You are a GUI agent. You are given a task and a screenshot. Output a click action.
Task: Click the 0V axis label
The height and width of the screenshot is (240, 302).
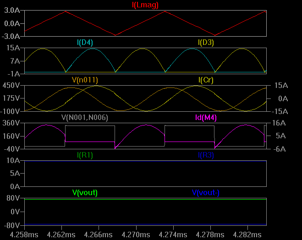pyautogui.click(x=15, y=212)
